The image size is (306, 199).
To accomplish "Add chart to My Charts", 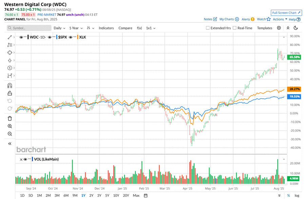I will 229,19.
